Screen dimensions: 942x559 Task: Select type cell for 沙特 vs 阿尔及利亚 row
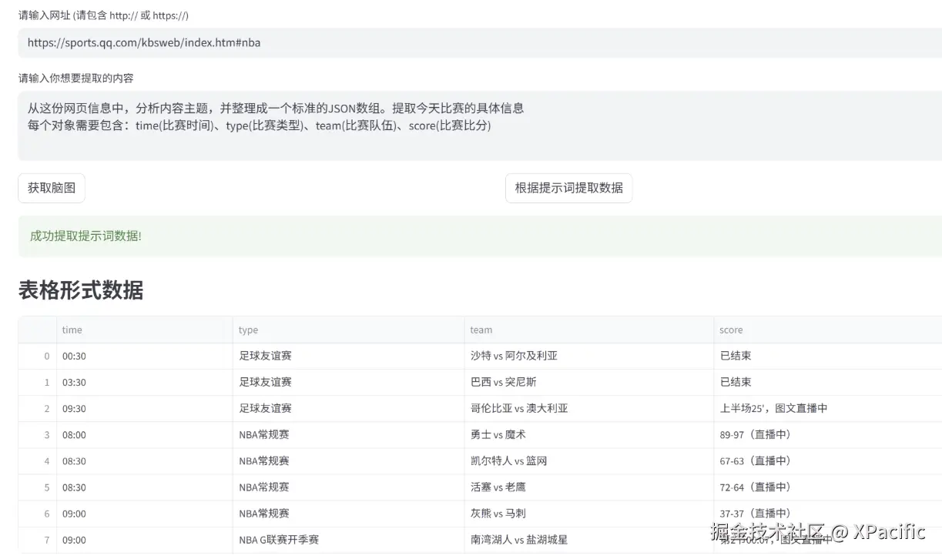(x=348, y=356)
